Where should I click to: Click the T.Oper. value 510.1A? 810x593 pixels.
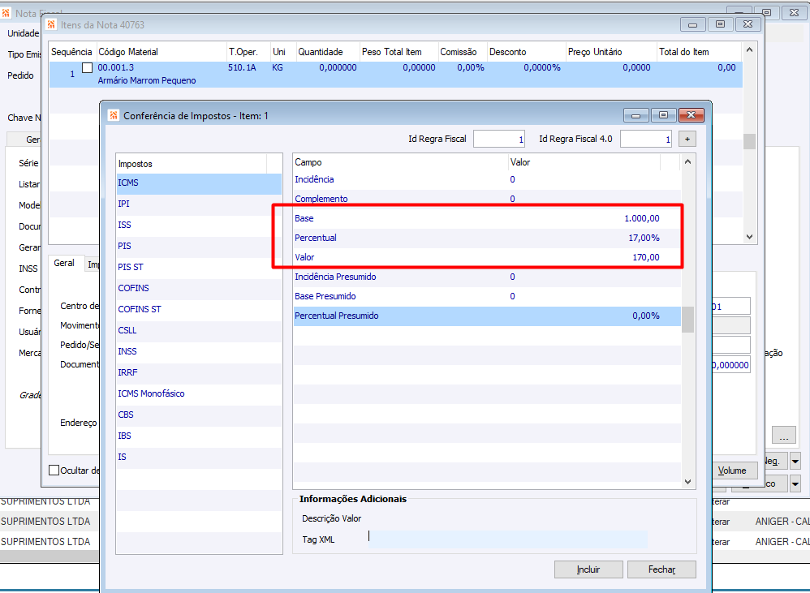click(242, 67)
